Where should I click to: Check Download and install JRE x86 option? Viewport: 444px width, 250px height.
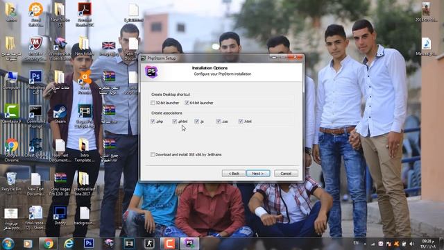(x=153, y=154)
